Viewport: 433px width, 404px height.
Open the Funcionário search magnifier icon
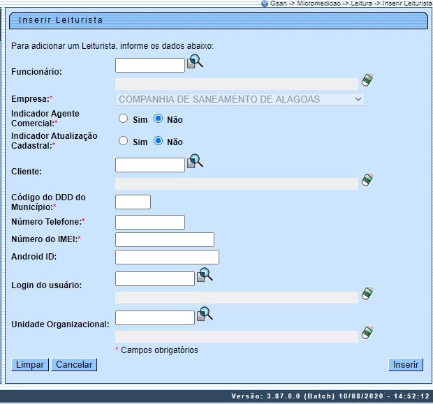196,61
